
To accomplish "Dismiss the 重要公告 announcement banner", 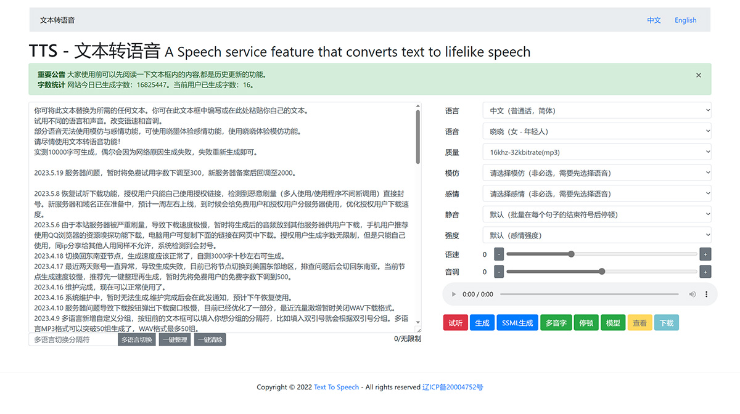I will coord(698,75).
